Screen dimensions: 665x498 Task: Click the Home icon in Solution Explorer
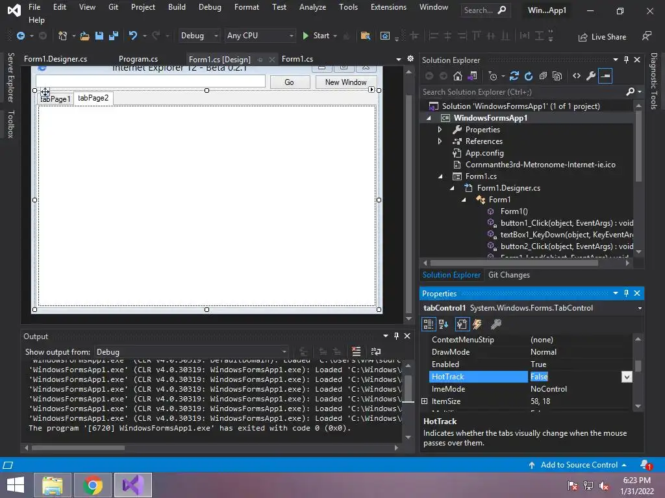pyautogui.click(x=458, y=76)
